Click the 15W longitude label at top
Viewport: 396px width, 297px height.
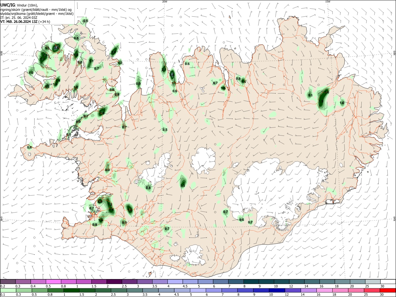click(328, 2)
